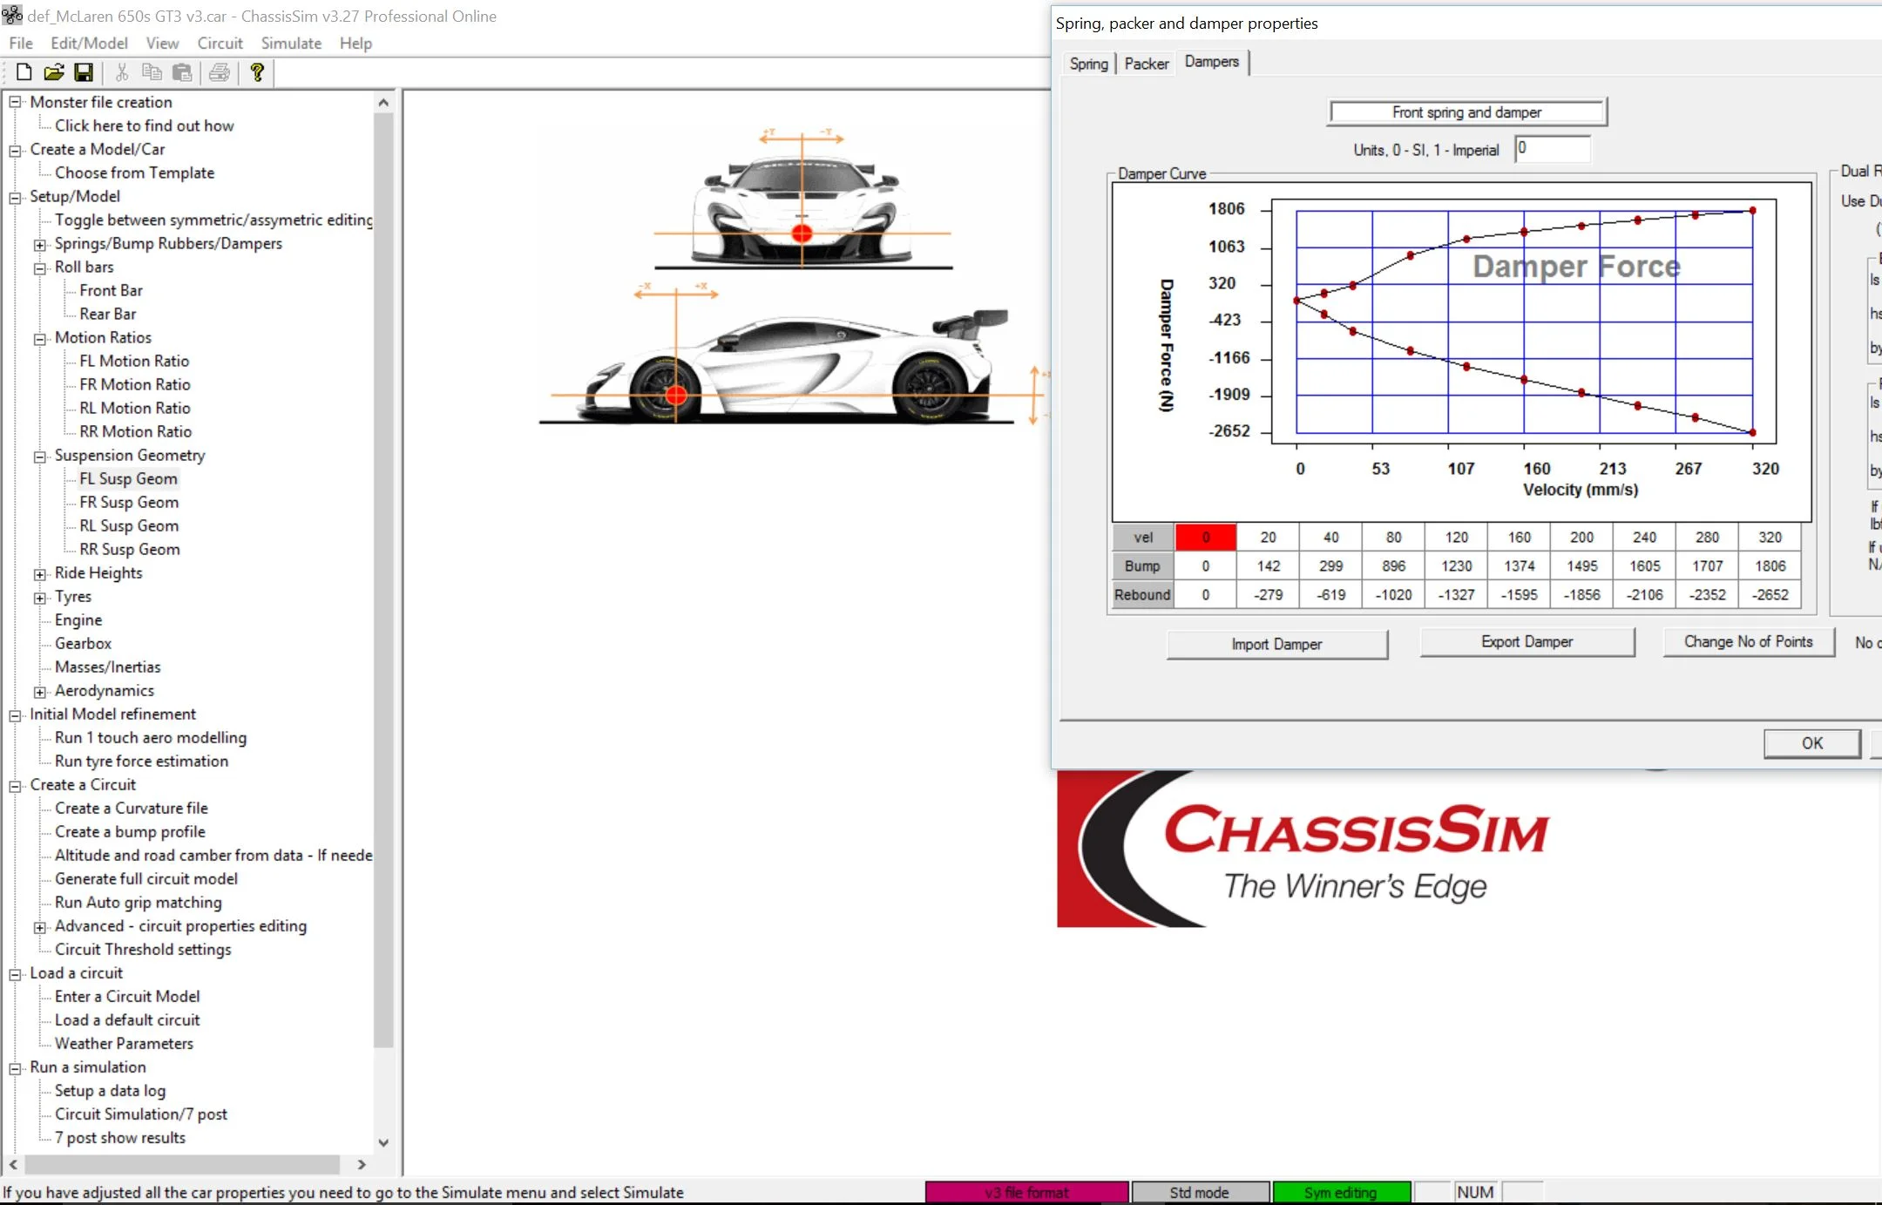Click the Import Damper button
This screenshot has height=1205, width=1882.
tap(1276, 644)
